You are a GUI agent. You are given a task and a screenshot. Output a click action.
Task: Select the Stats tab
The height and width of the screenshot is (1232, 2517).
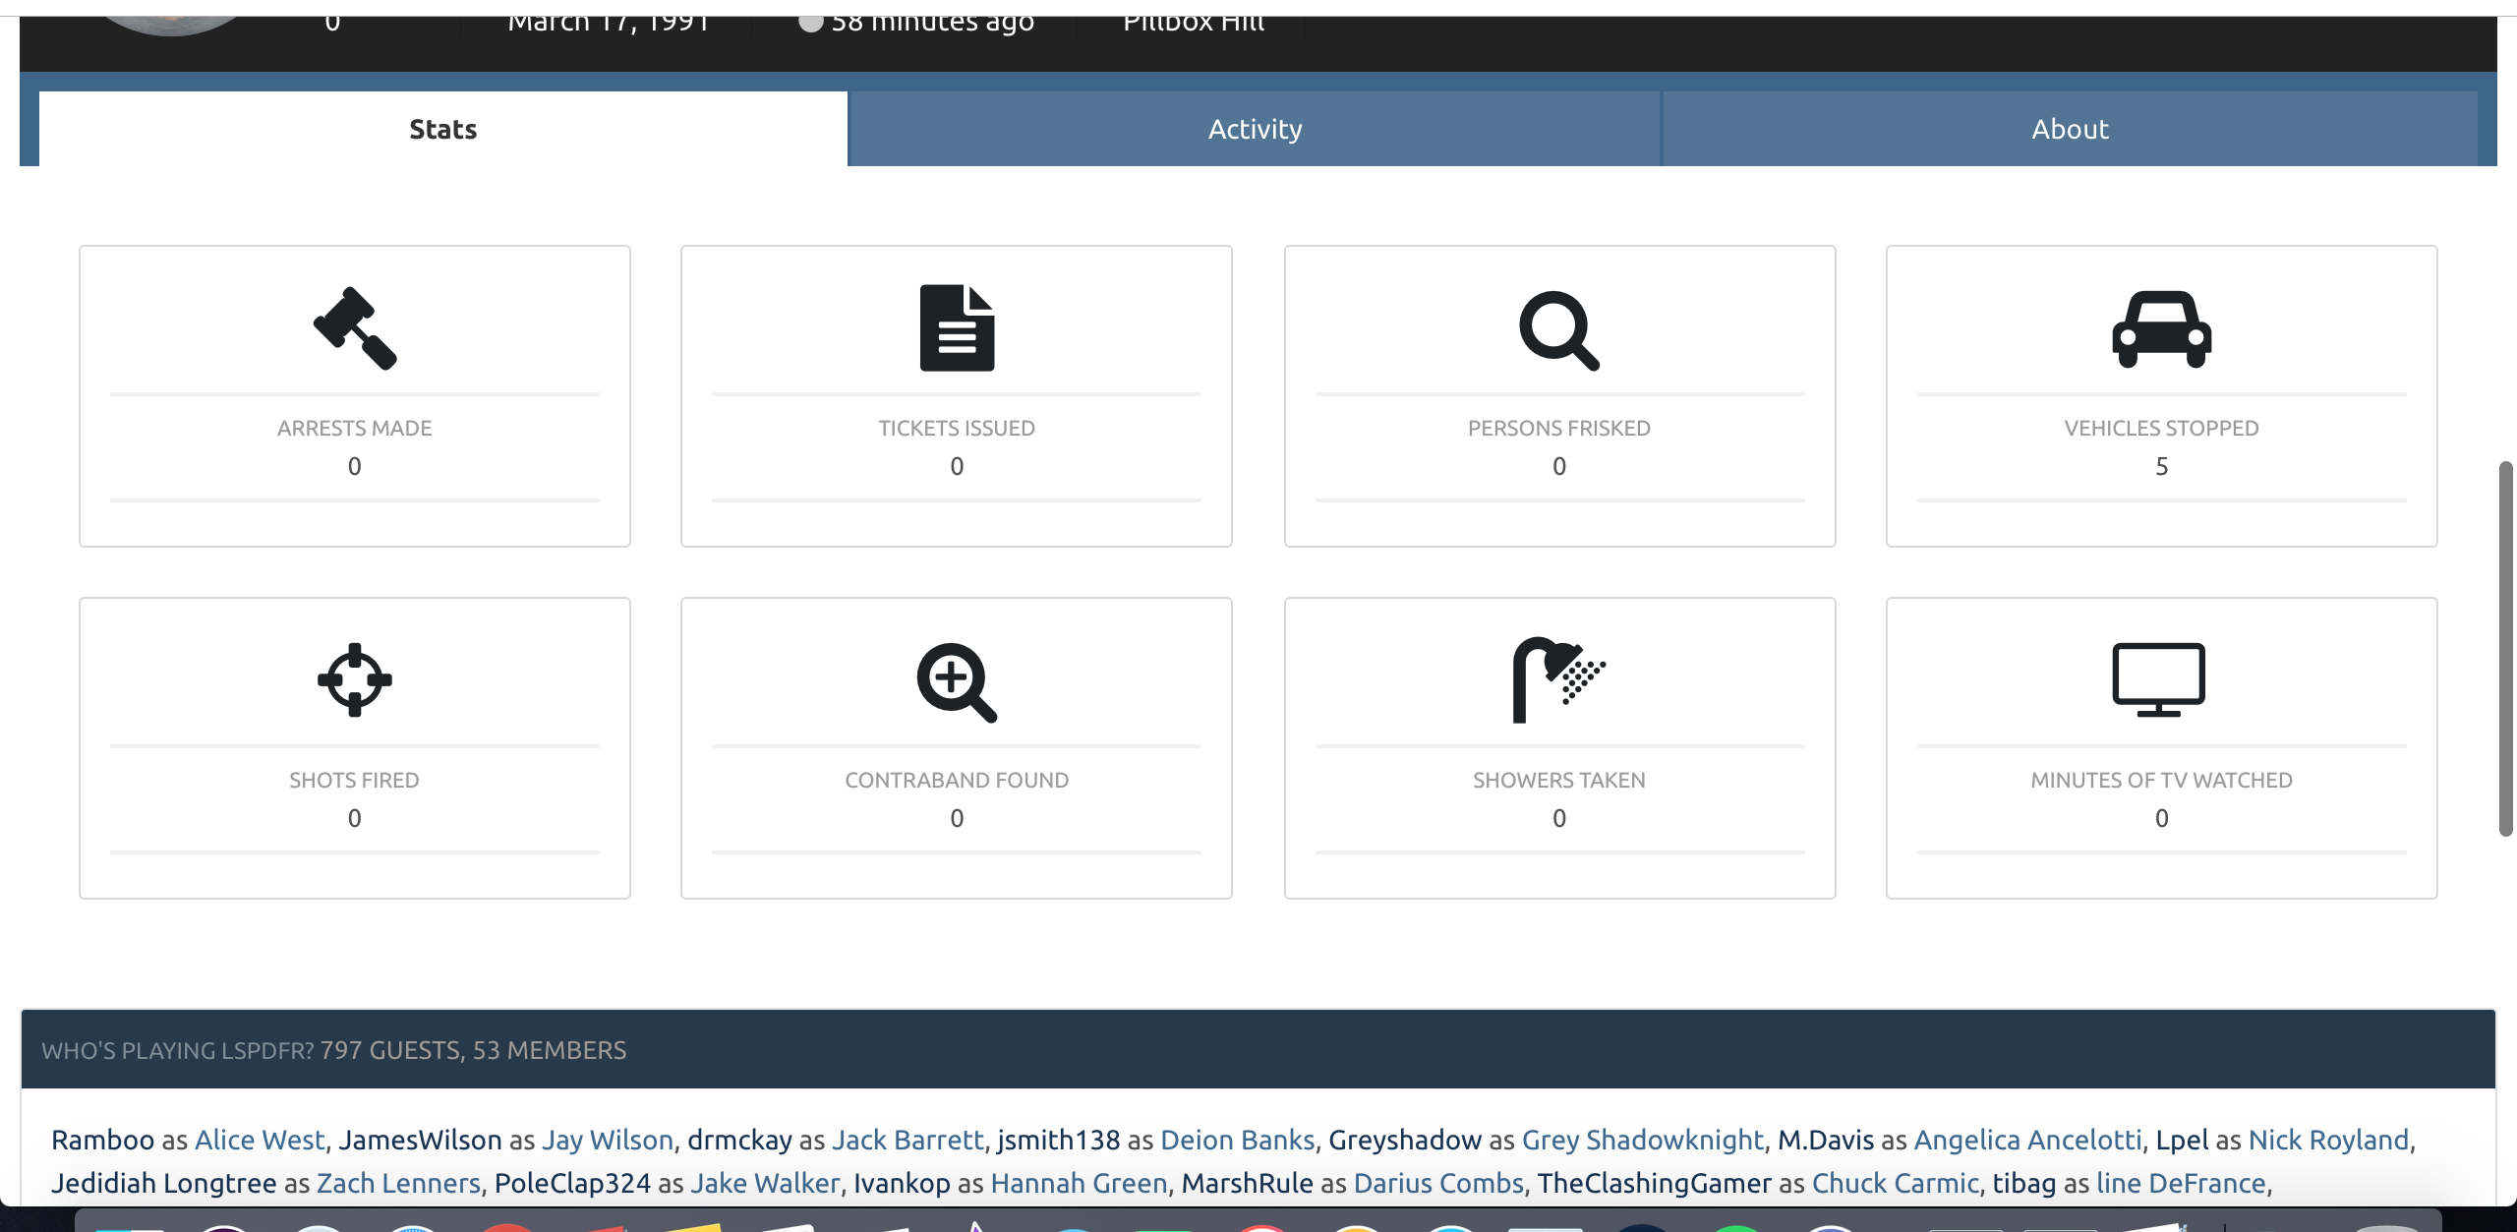point(442,129)
